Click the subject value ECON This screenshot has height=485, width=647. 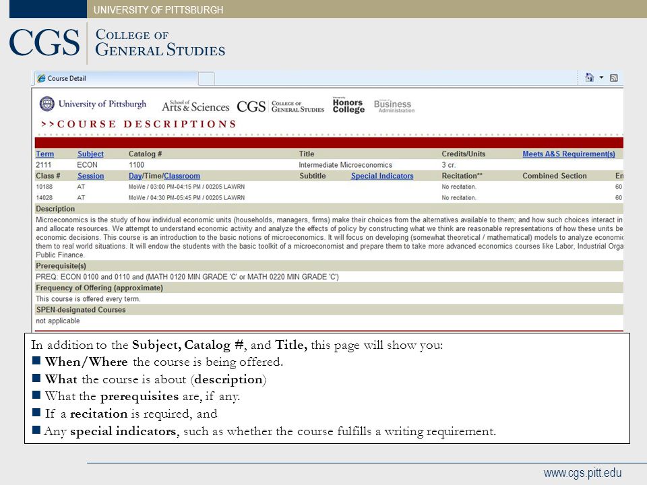point(87,165)
